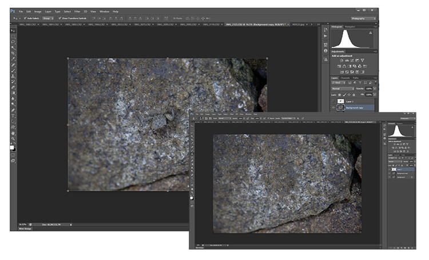This screenshot has height=260, width=429.
Task: Add a Levels adjustment layer
Action: [347, 61]
